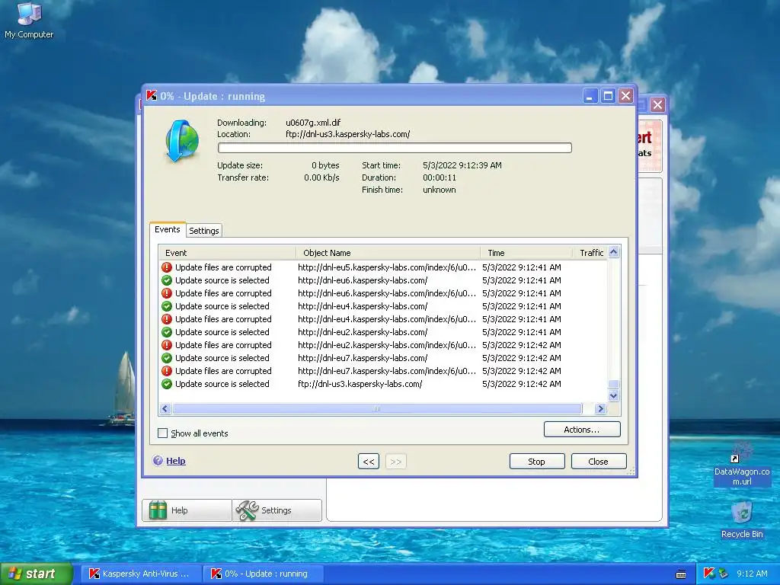Click the globe download icon in update window
780x585 pixels.
tap(181, 141)
